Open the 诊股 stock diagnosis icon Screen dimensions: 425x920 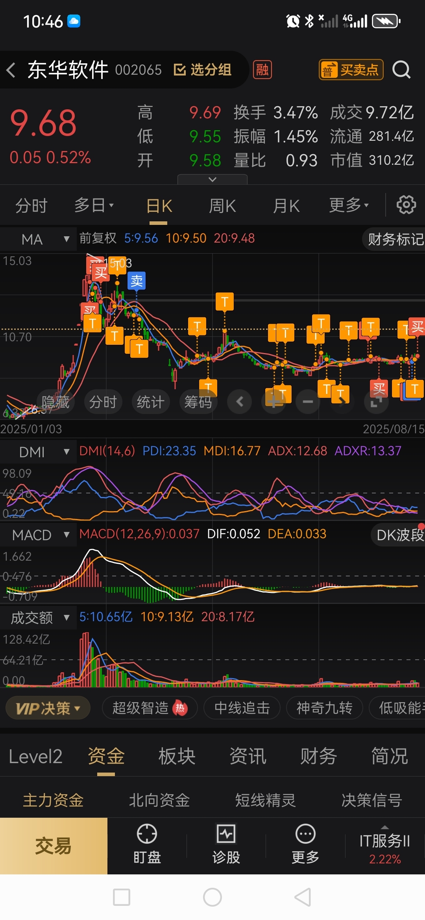(x=226, y=845)
